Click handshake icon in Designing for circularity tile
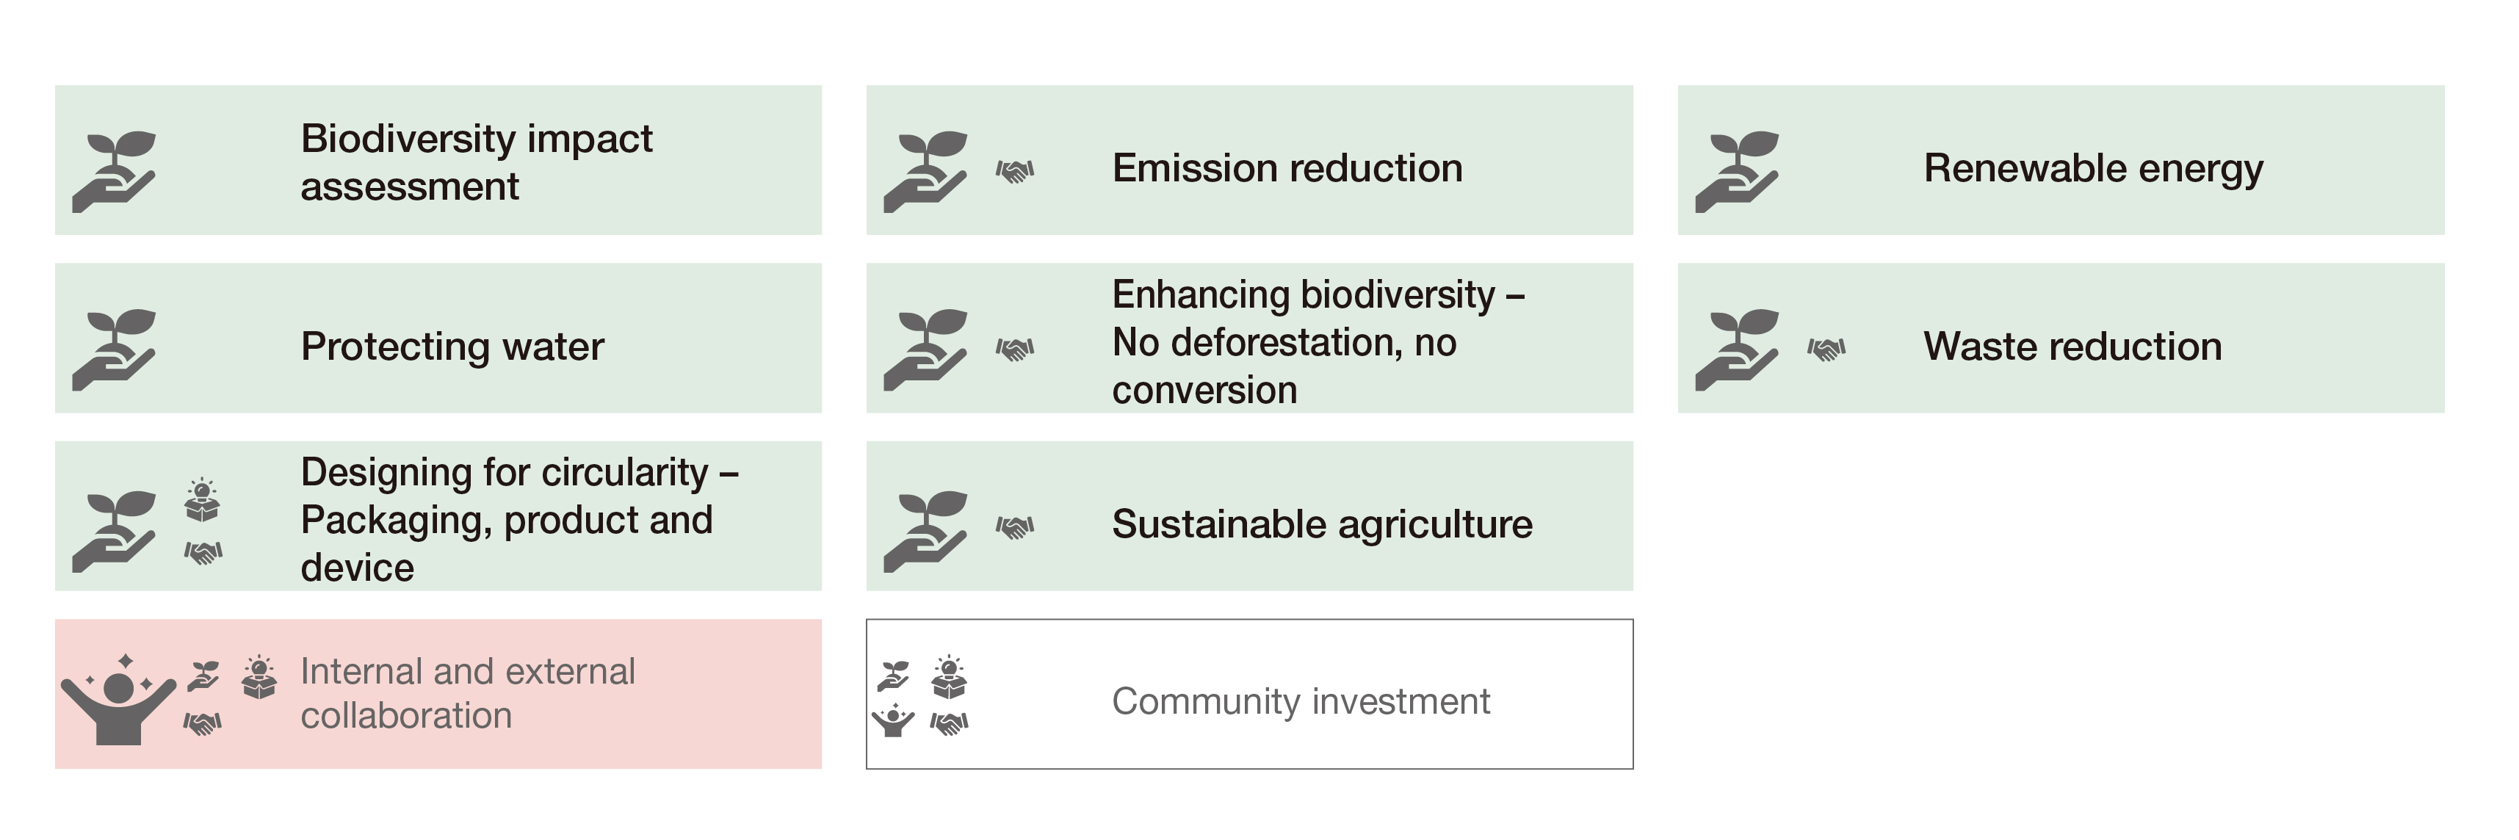The image size is (2519, 840). point(203,554)
